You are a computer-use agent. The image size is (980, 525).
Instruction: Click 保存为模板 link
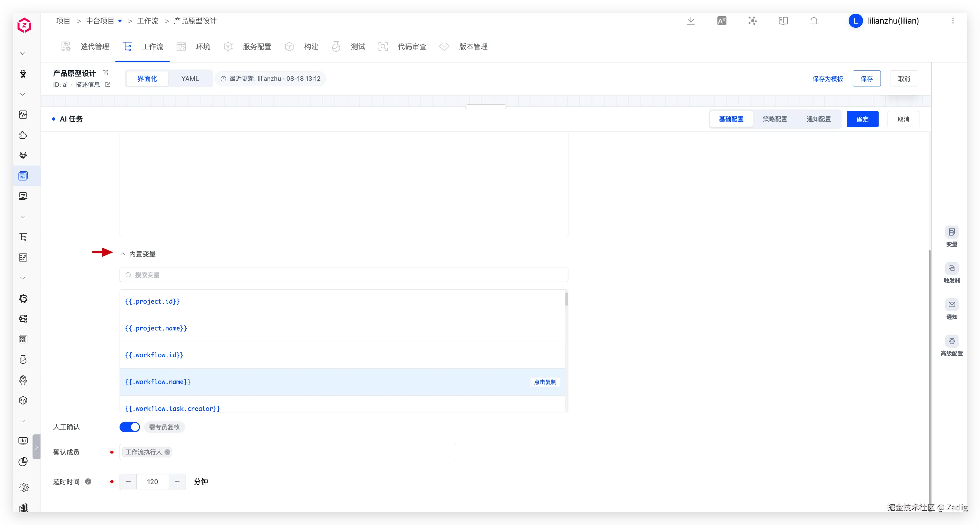(x=827, y=79)
